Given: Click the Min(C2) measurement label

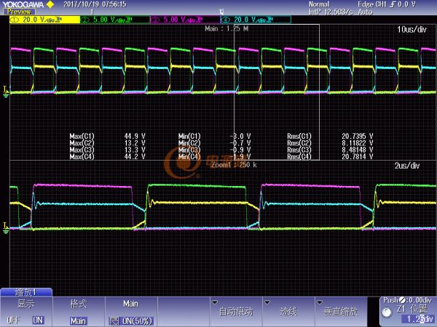Looking at the screenshot, I should (189, 143).
